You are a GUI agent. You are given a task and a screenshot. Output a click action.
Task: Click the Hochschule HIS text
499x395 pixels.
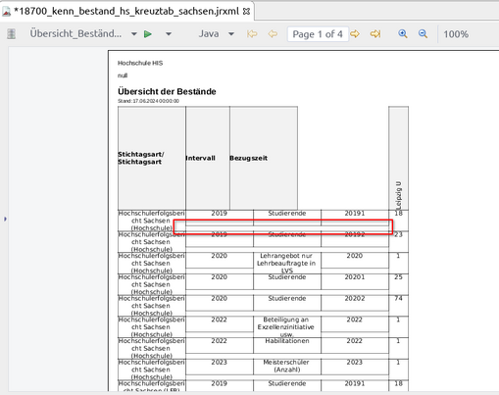[140, 63]
